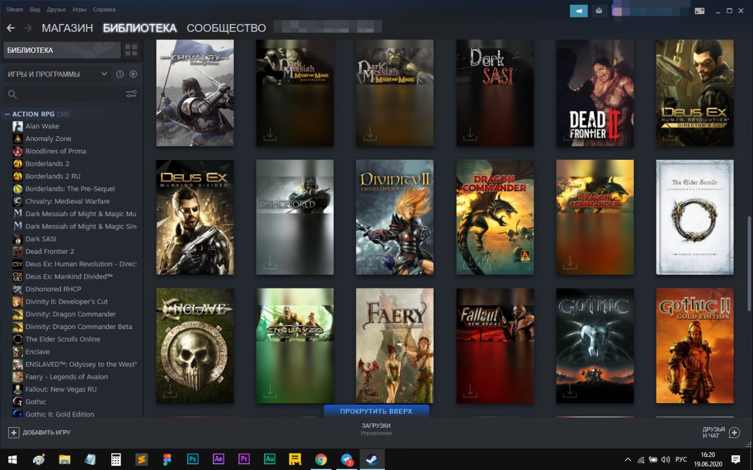Open the Справка menu
The height and width of the screenshot is (470, 753).
104,9
